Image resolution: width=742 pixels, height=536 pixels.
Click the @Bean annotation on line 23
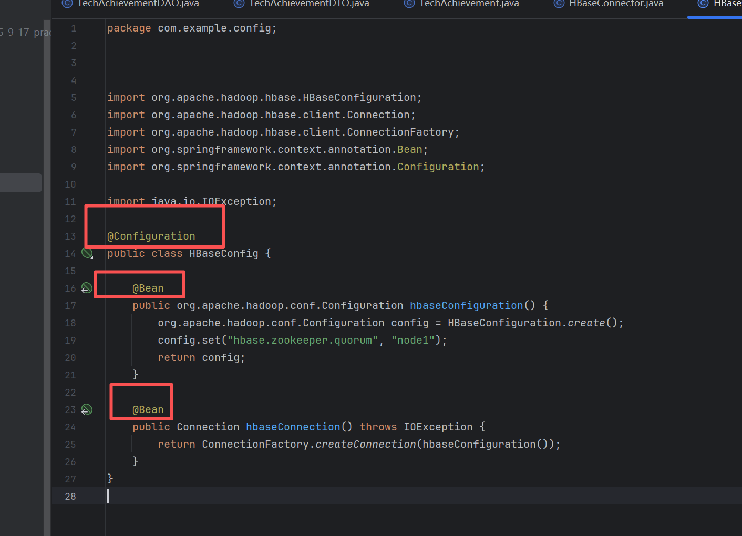(148, 410)
